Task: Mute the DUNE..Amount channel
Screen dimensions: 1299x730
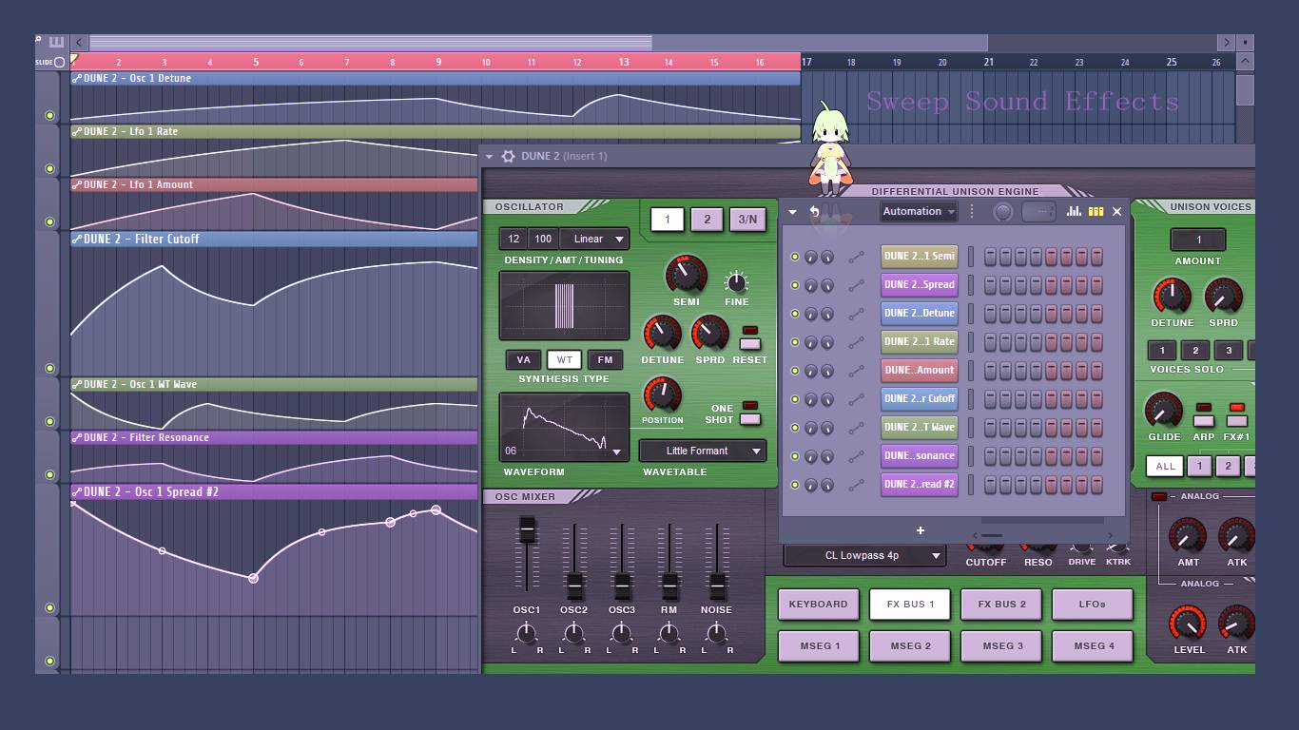Action: pos(795,371)
